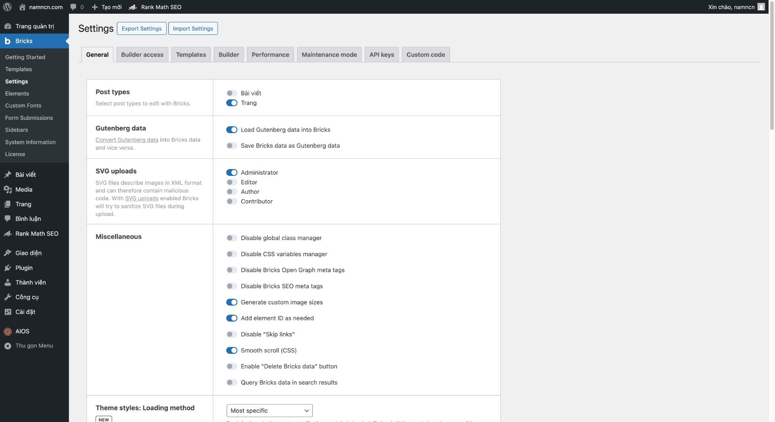Open Getting Started in Bricks submenu
This screenshot has width=775, height=422.
(25, 57)
